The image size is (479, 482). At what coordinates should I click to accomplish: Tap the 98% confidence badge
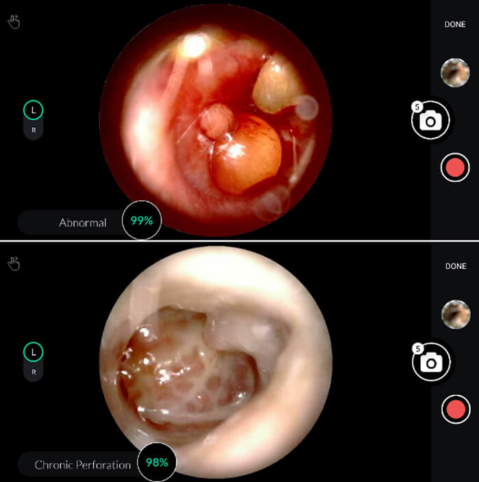[x=157, y=463]
